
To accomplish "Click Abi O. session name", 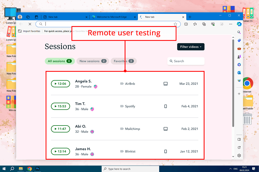I will pos(81,126).
